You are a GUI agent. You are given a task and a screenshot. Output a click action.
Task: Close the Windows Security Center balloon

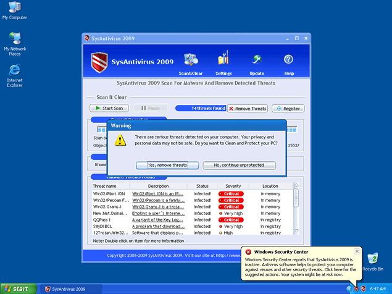[x=375, y=252]
